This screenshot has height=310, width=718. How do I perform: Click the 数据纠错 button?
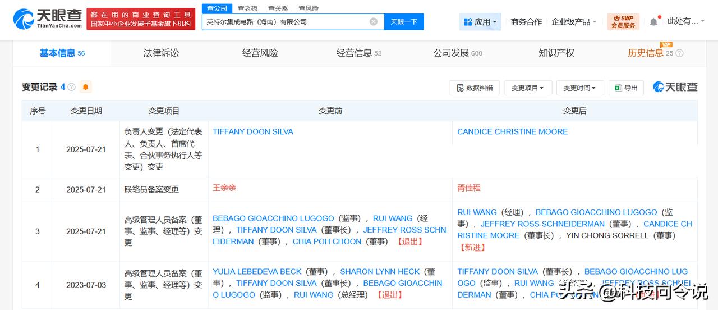point(475,88)
